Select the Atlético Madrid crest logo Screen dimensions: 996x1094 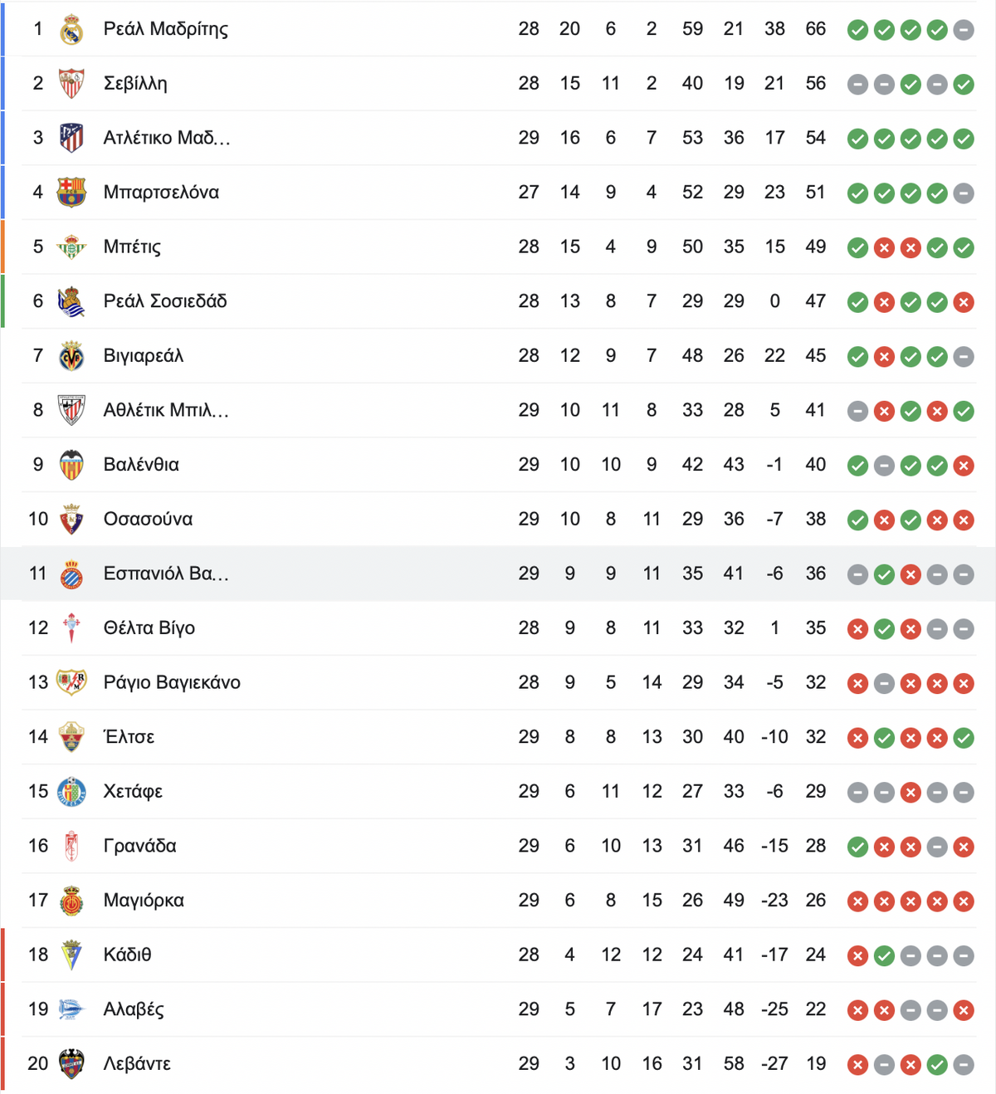(71, 138)
